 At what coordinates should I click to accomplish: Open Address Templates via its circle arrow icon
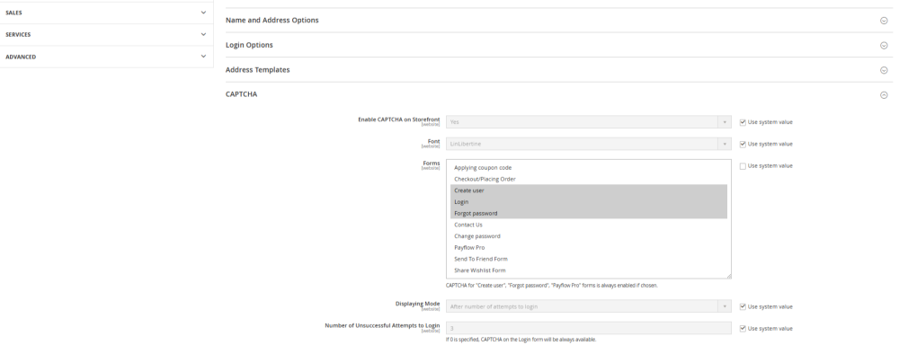click(884, 70)
